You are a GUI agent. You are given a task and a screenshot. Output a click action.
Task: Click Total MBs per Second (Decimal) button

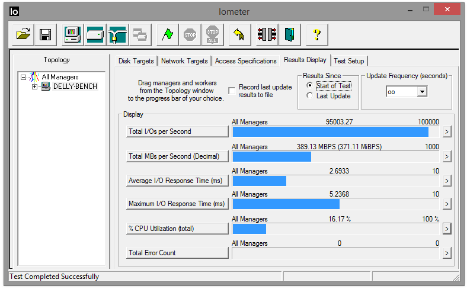point(177,156)
